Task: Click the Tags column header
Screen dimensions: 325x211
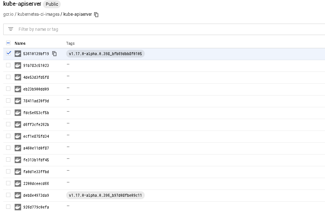Action: click(x=70, y=43)
